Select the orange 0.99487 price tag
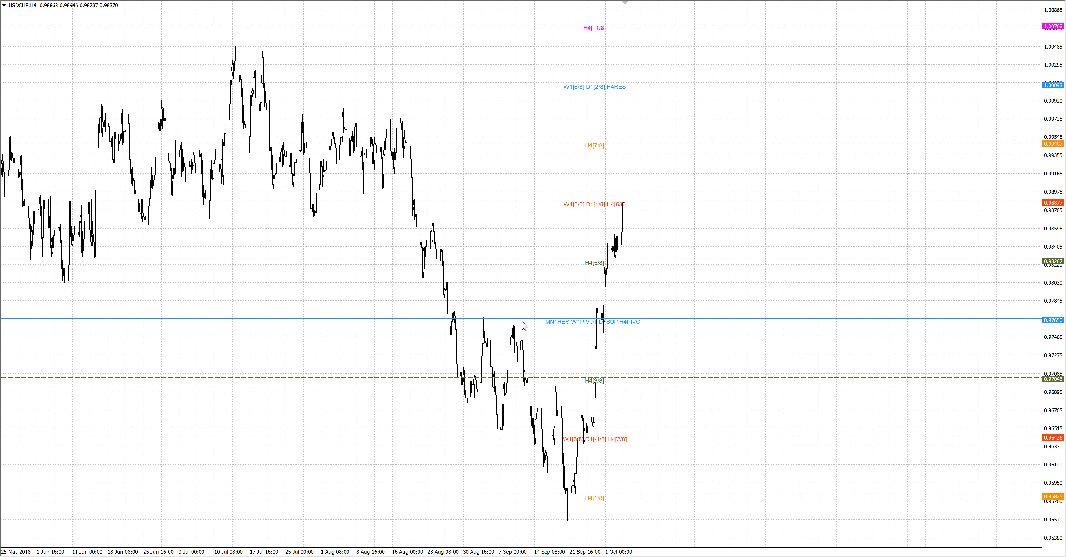Screen dimensions: 1066x557 coord(1053,144)
